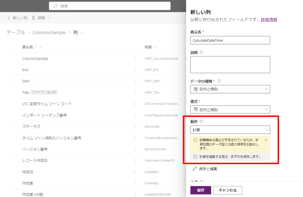Image resolution: width=303 pixels, height=197 pixels.
Task: Click the 保存 button
Action: 200,190
